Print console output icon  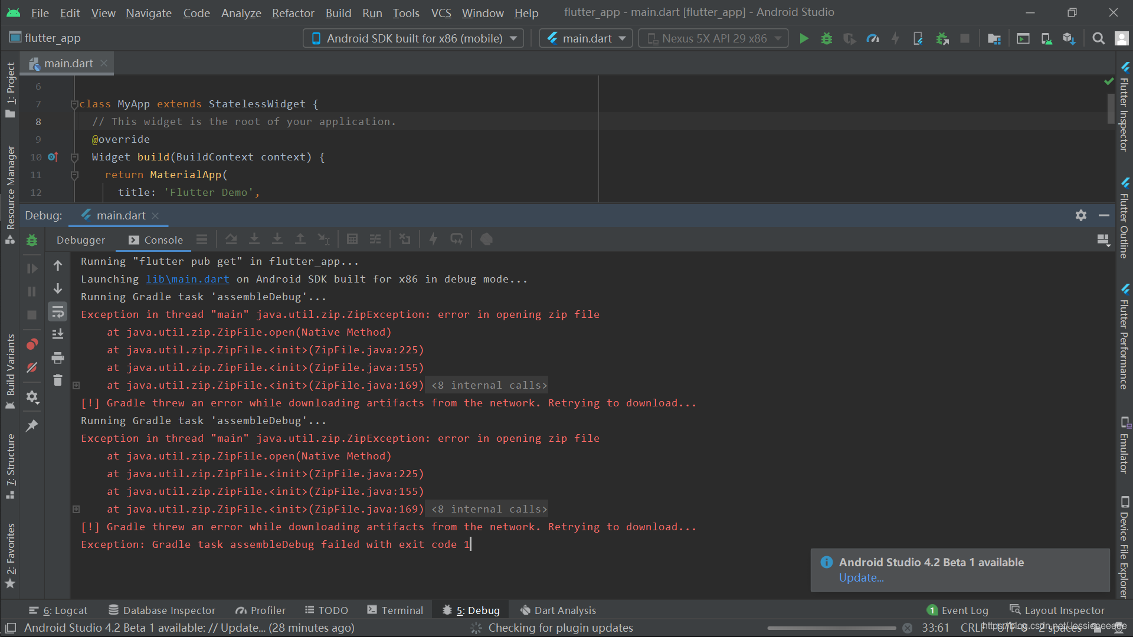pyautogui.click(x=57, y=357)
